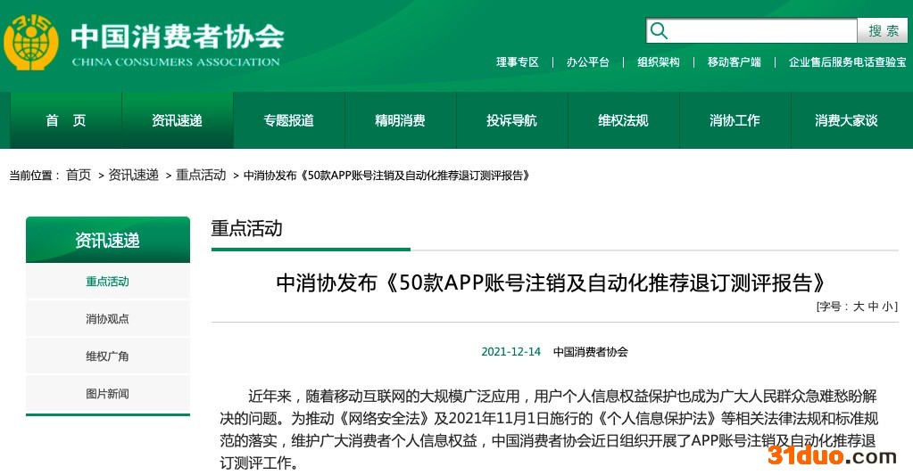Select 首页 in main navigation bar
This screenshot has width=913, height=475.
click(66, 120)
